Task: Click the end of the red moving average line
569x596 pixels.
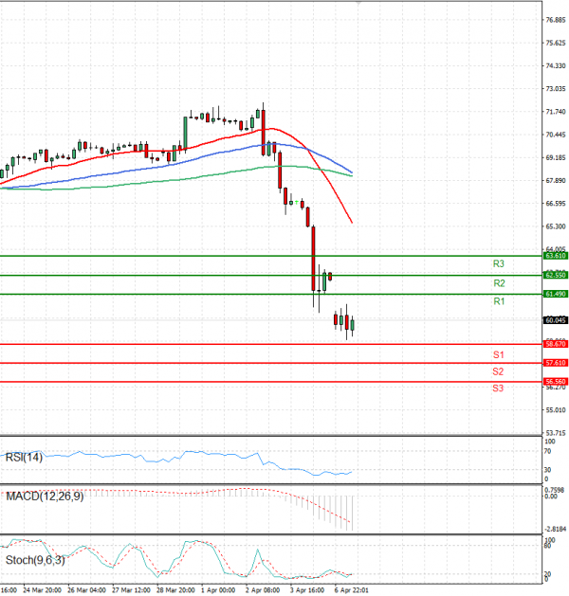Action: (x=352, y=223)
